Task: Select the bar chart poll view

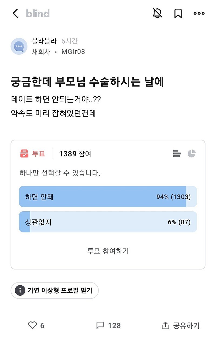Action: [x=177, y=153]
